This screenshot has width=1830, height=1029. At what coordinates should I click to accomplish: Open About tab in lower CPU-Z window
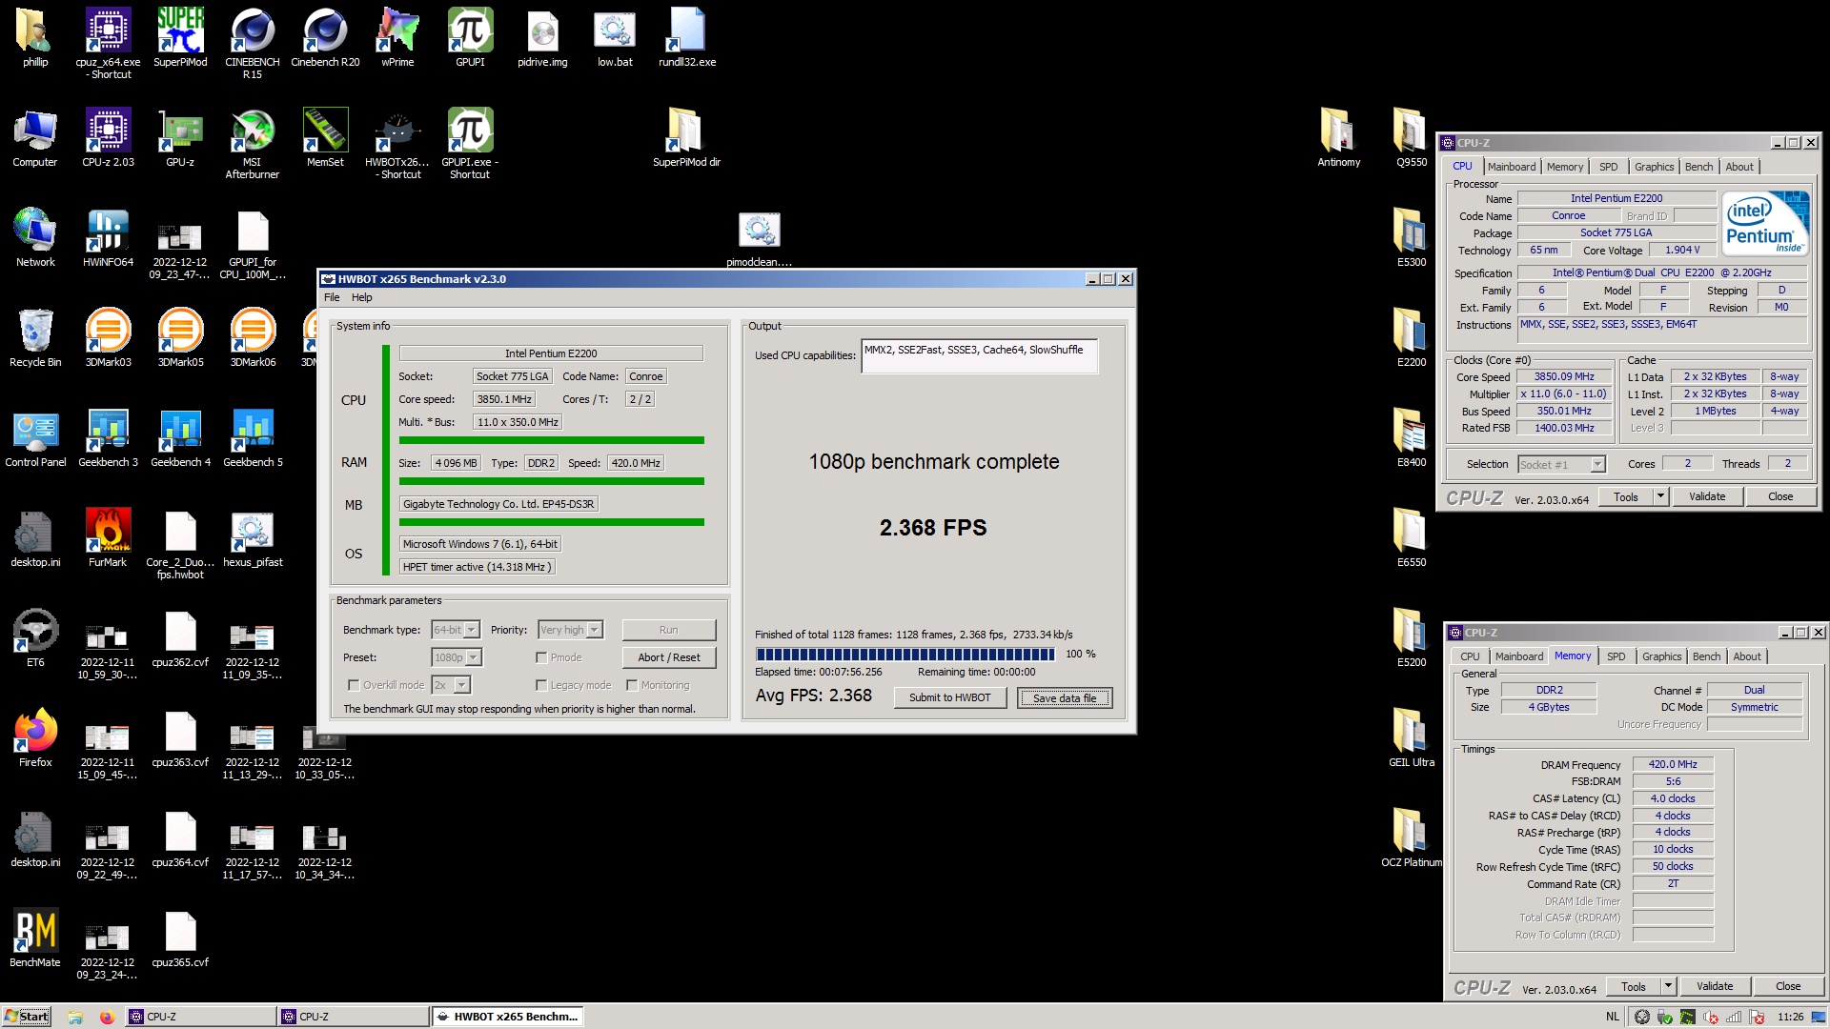[1746, 656]
